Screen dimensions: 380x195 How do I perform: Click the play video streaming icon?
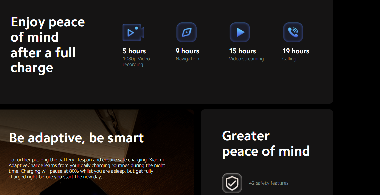click(240, 32)
